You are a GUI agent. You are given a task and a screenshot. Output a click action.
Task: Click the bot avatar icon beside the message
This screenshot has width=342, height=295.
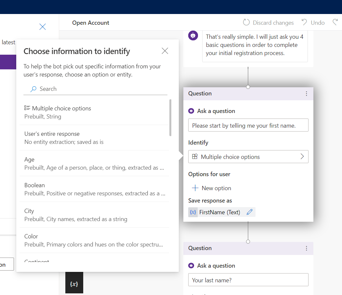(193, 35)
